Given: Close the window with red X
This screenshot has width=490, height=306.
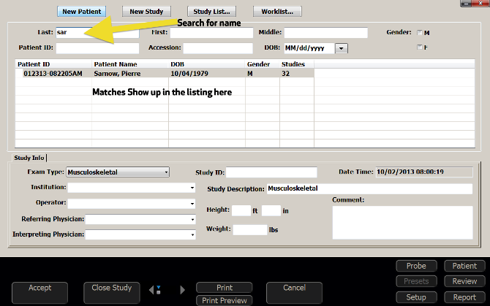Looking at the screenshot, I should click(x=480, y=3).
